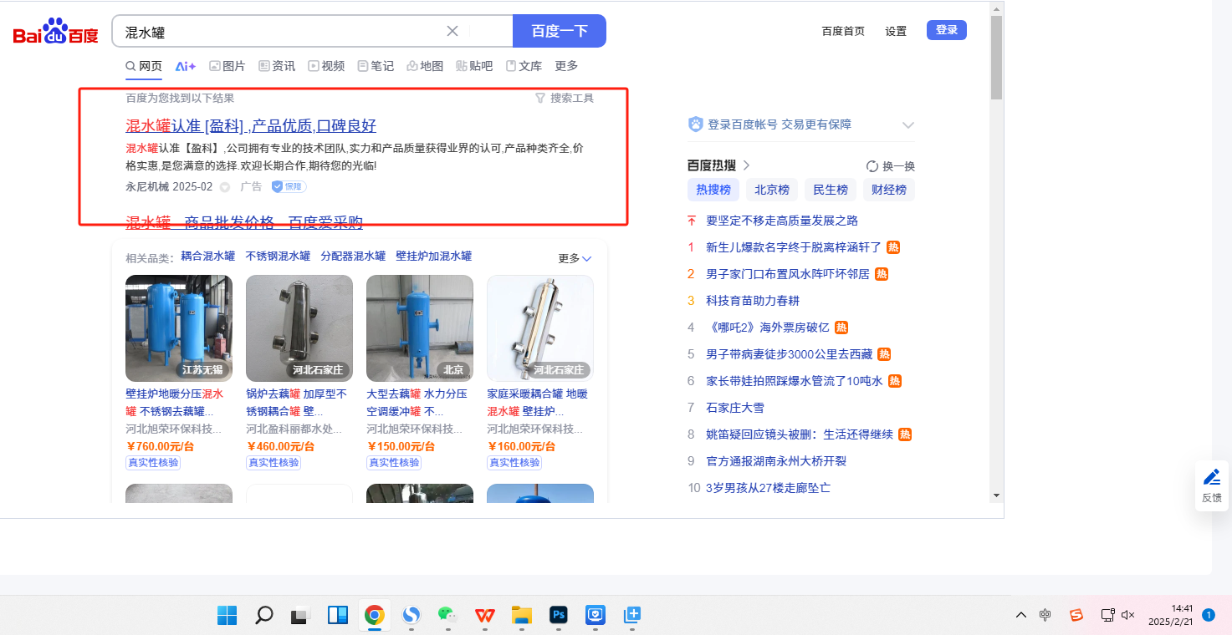
Task: Filter by 壁挂炉加混水罐 category
Action: (x=433, y=257)
